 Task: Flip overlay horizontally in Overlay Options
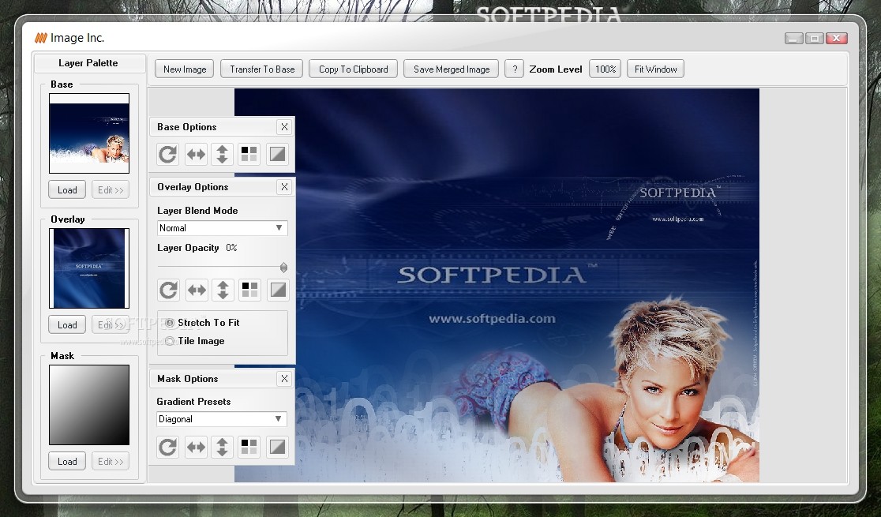196,290
